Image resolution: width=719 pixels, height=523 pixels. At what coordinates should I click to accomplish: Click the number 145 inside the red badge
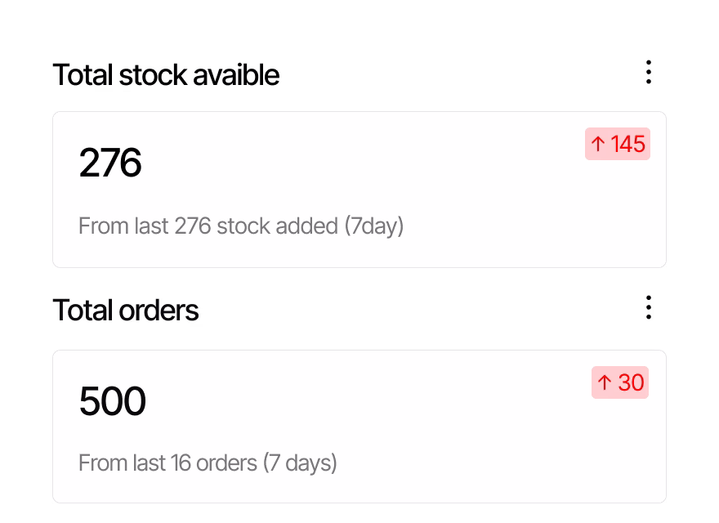point(628,145)
